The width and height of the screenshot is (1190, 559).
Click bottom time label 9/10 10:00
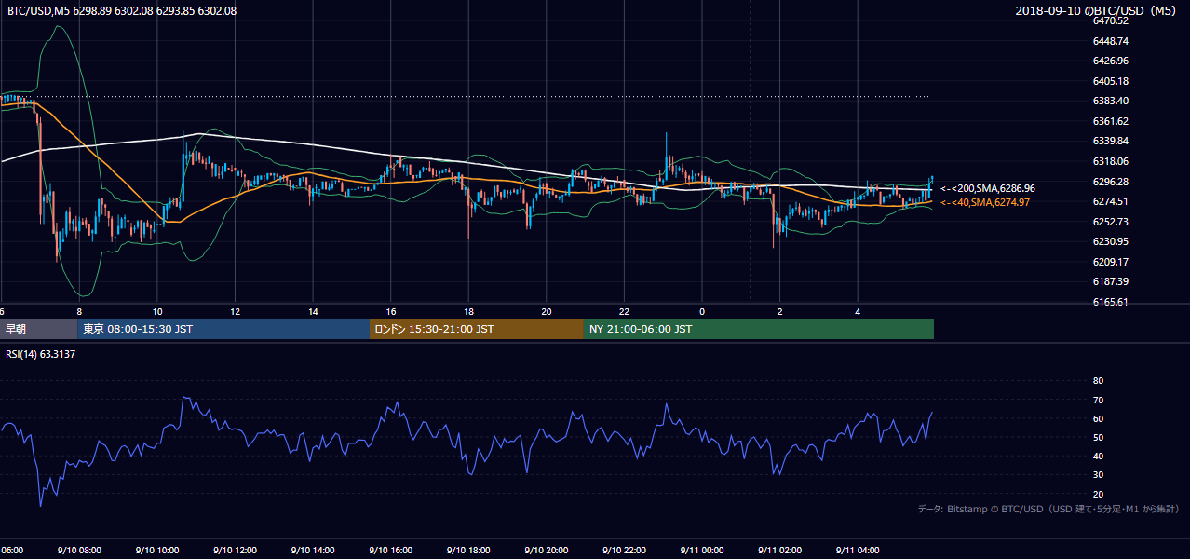(156, 551)
